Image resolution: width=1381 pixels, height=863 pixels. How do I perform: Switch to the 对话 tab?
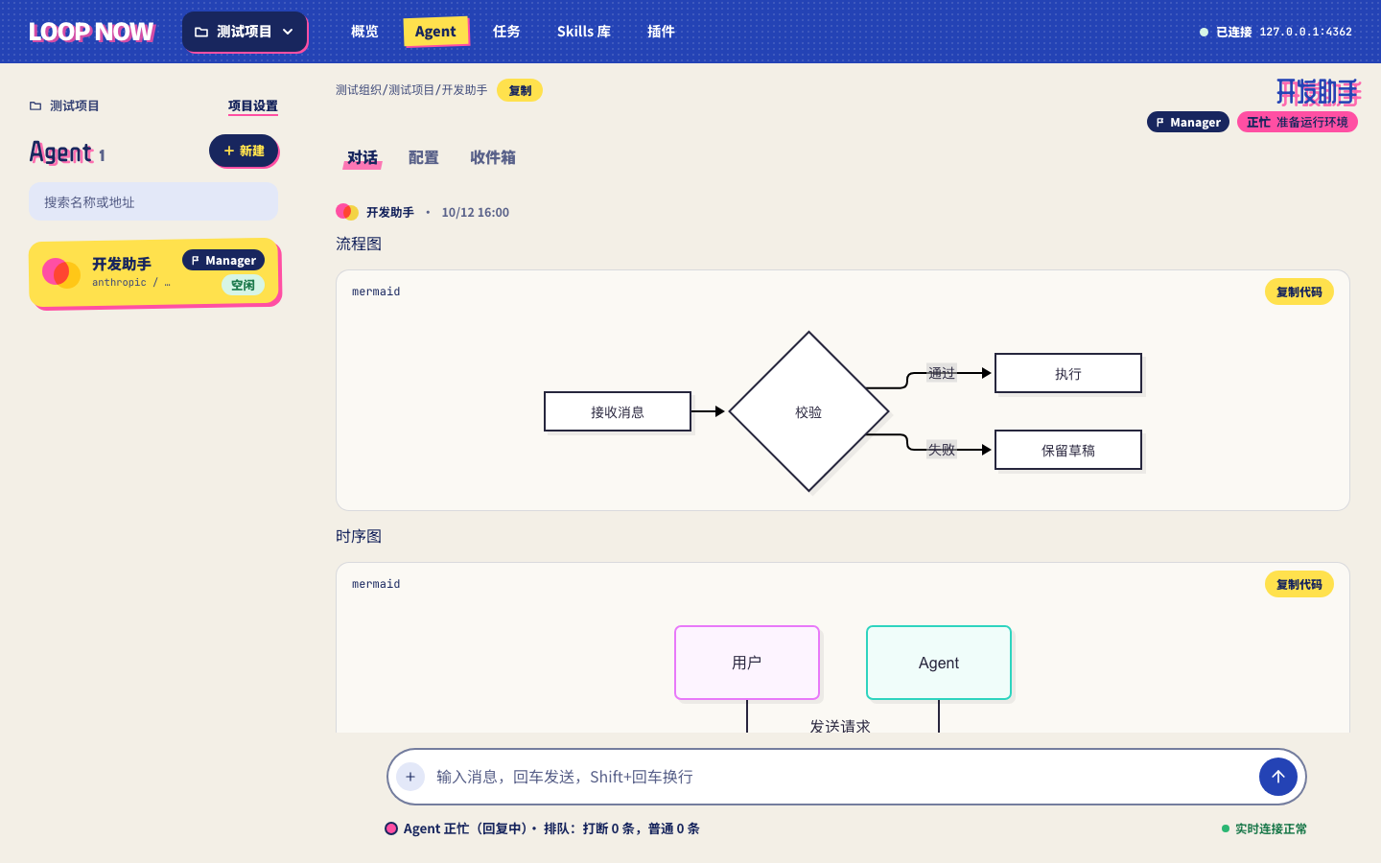click(x=363, y=157)
